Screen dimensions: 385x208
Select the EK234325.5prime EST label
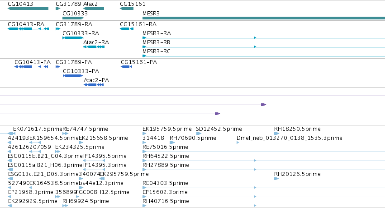[80, 147]
